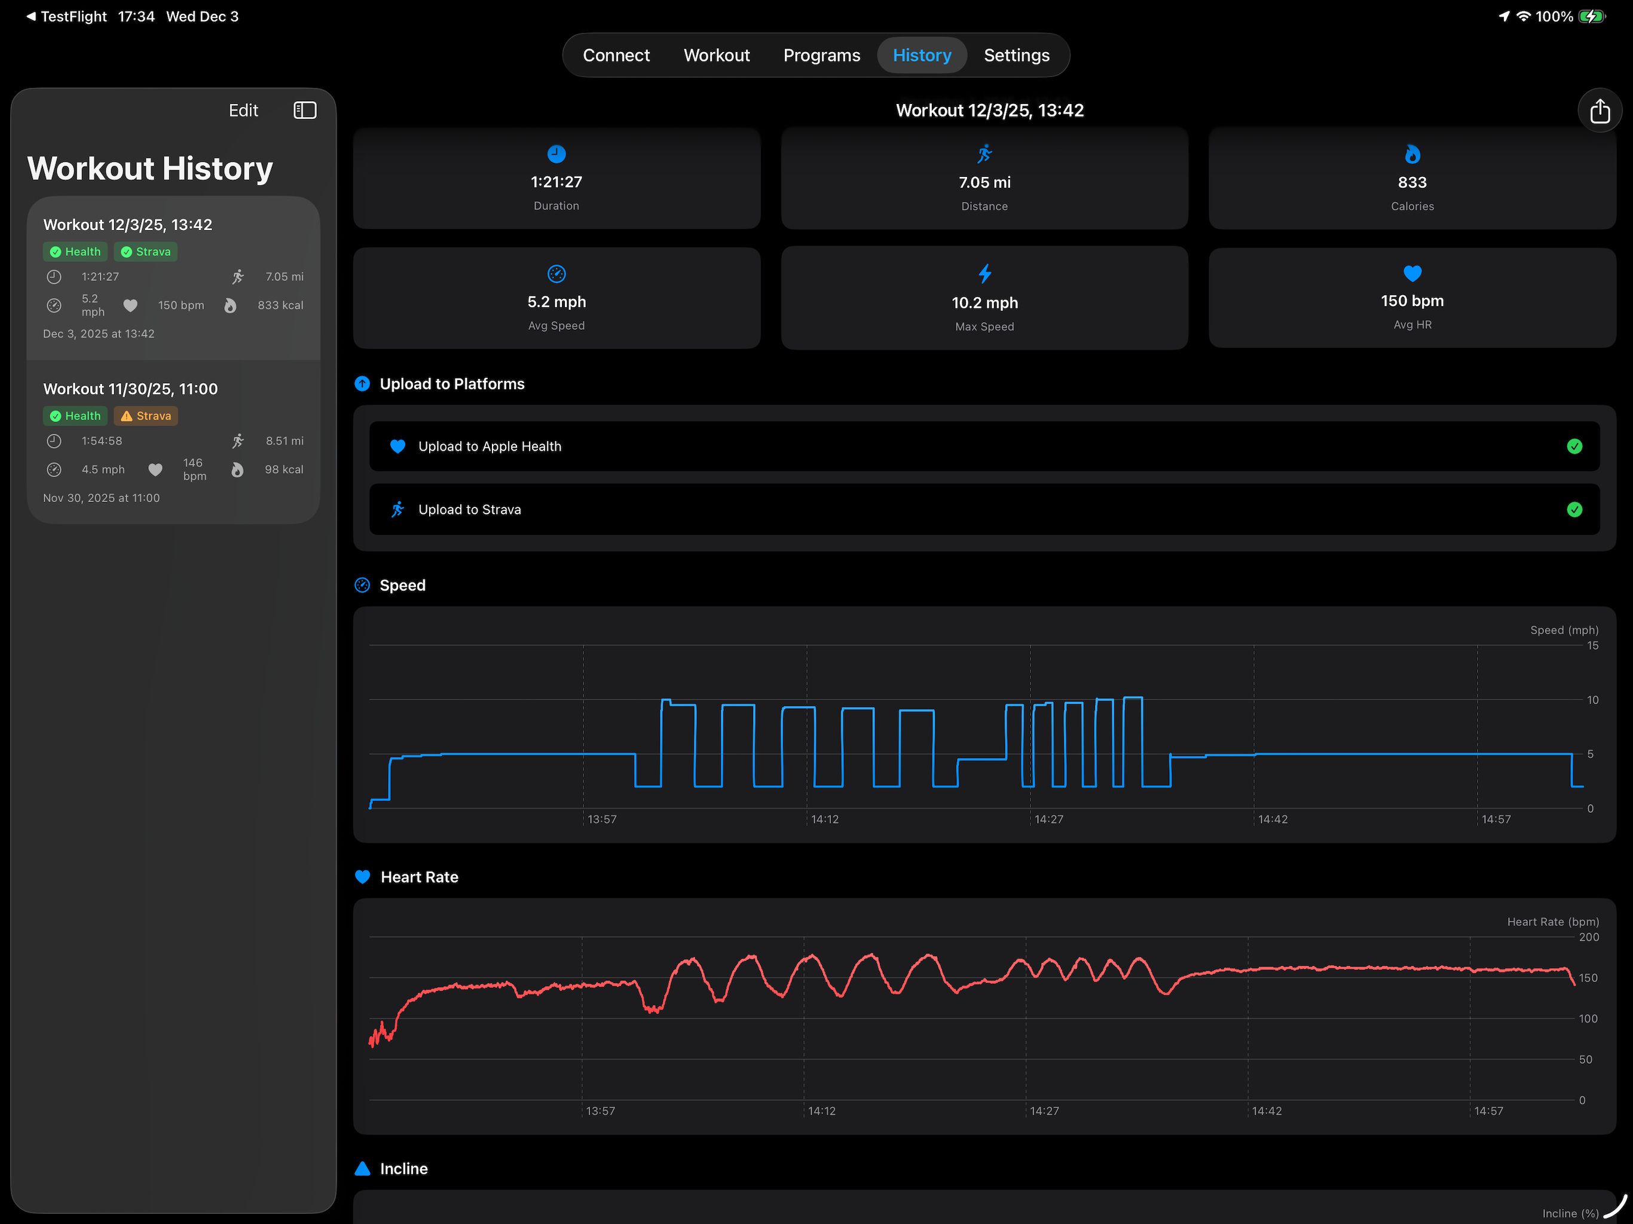This screenshot has height=1224, width=1633.
Task: Click Upload to Apple Health row
Action: click(x=984, y=446)
